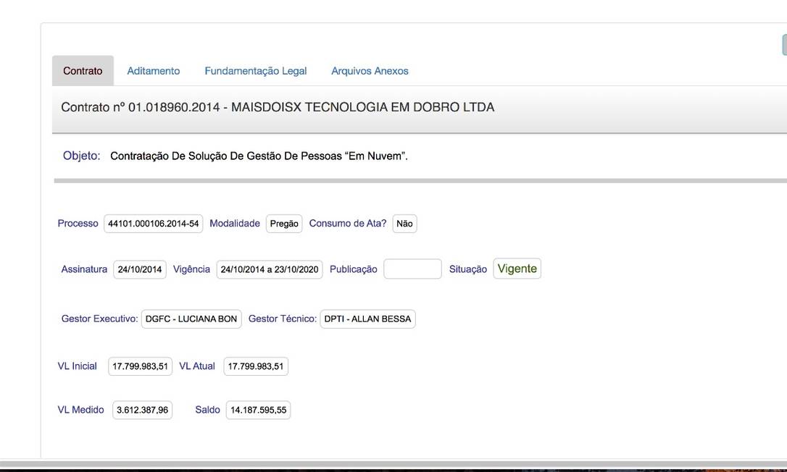Click the empty Publicação field
Image resolution: width=787 pixels, height=472 pixels.
click(412, 269)
